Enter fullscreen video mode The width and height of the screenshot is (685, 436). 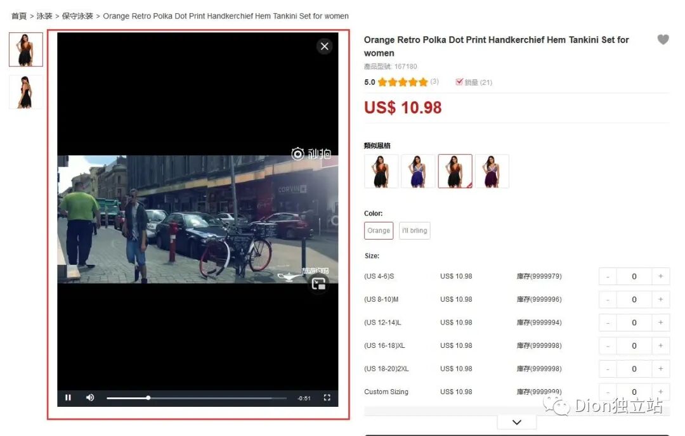point(327,397)
